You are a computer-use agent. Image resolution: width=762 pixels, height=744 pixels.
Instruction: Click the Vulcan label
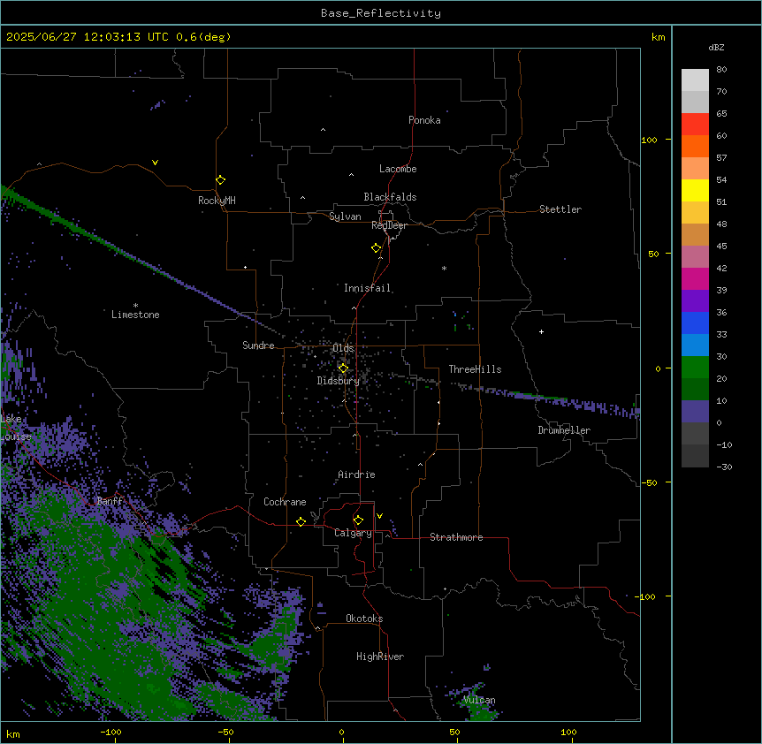(479, 700)
